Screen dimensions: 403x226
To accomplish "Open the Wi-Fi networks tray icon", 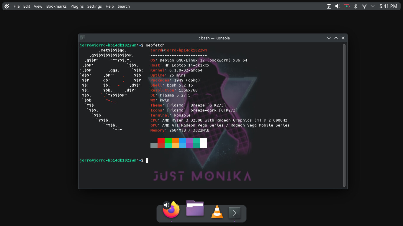I will 364,6.
